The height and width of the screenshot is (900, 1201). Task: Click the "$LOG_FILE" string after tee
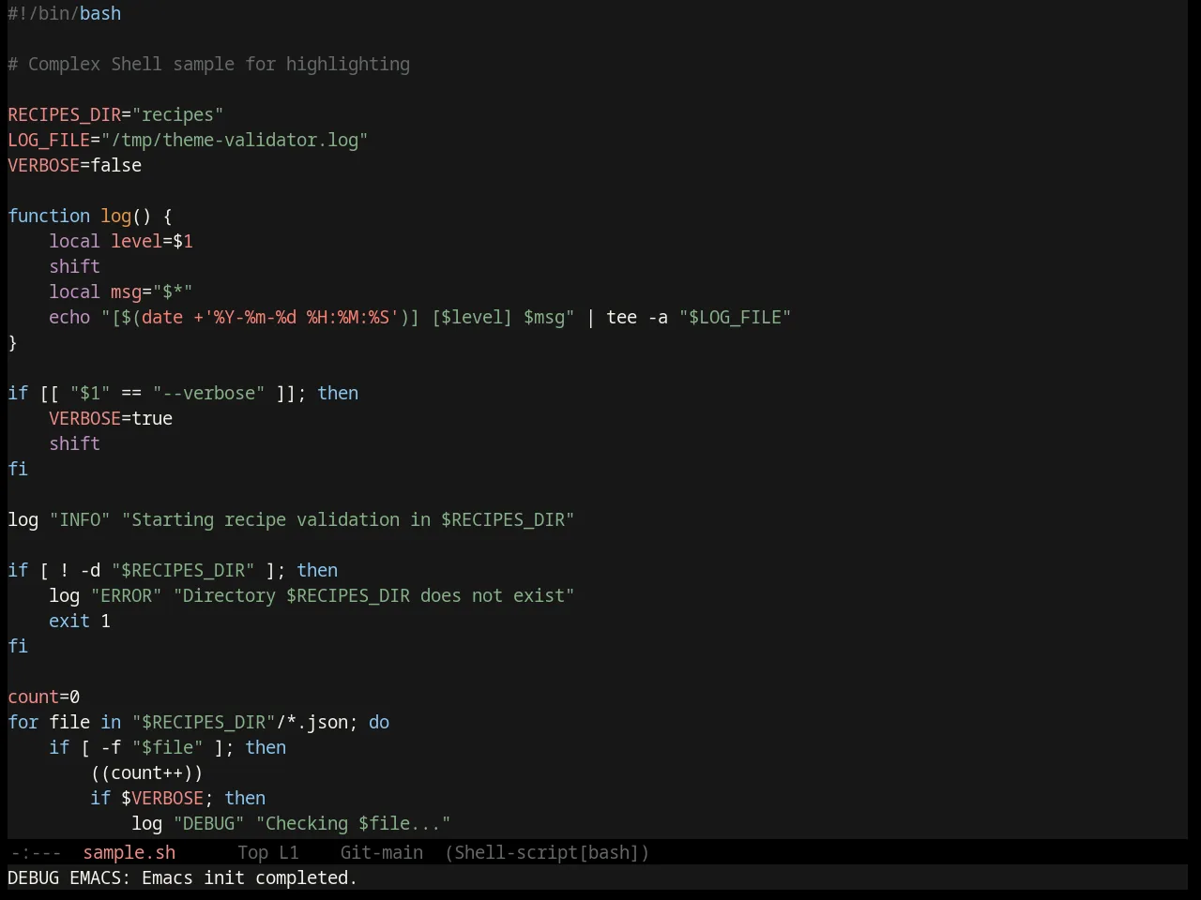point(736,317)
